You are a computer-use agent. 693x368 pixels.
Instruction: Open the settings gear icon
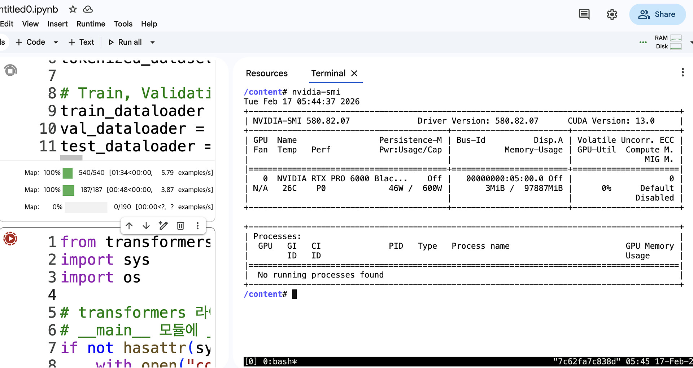[x=612, y=14]
